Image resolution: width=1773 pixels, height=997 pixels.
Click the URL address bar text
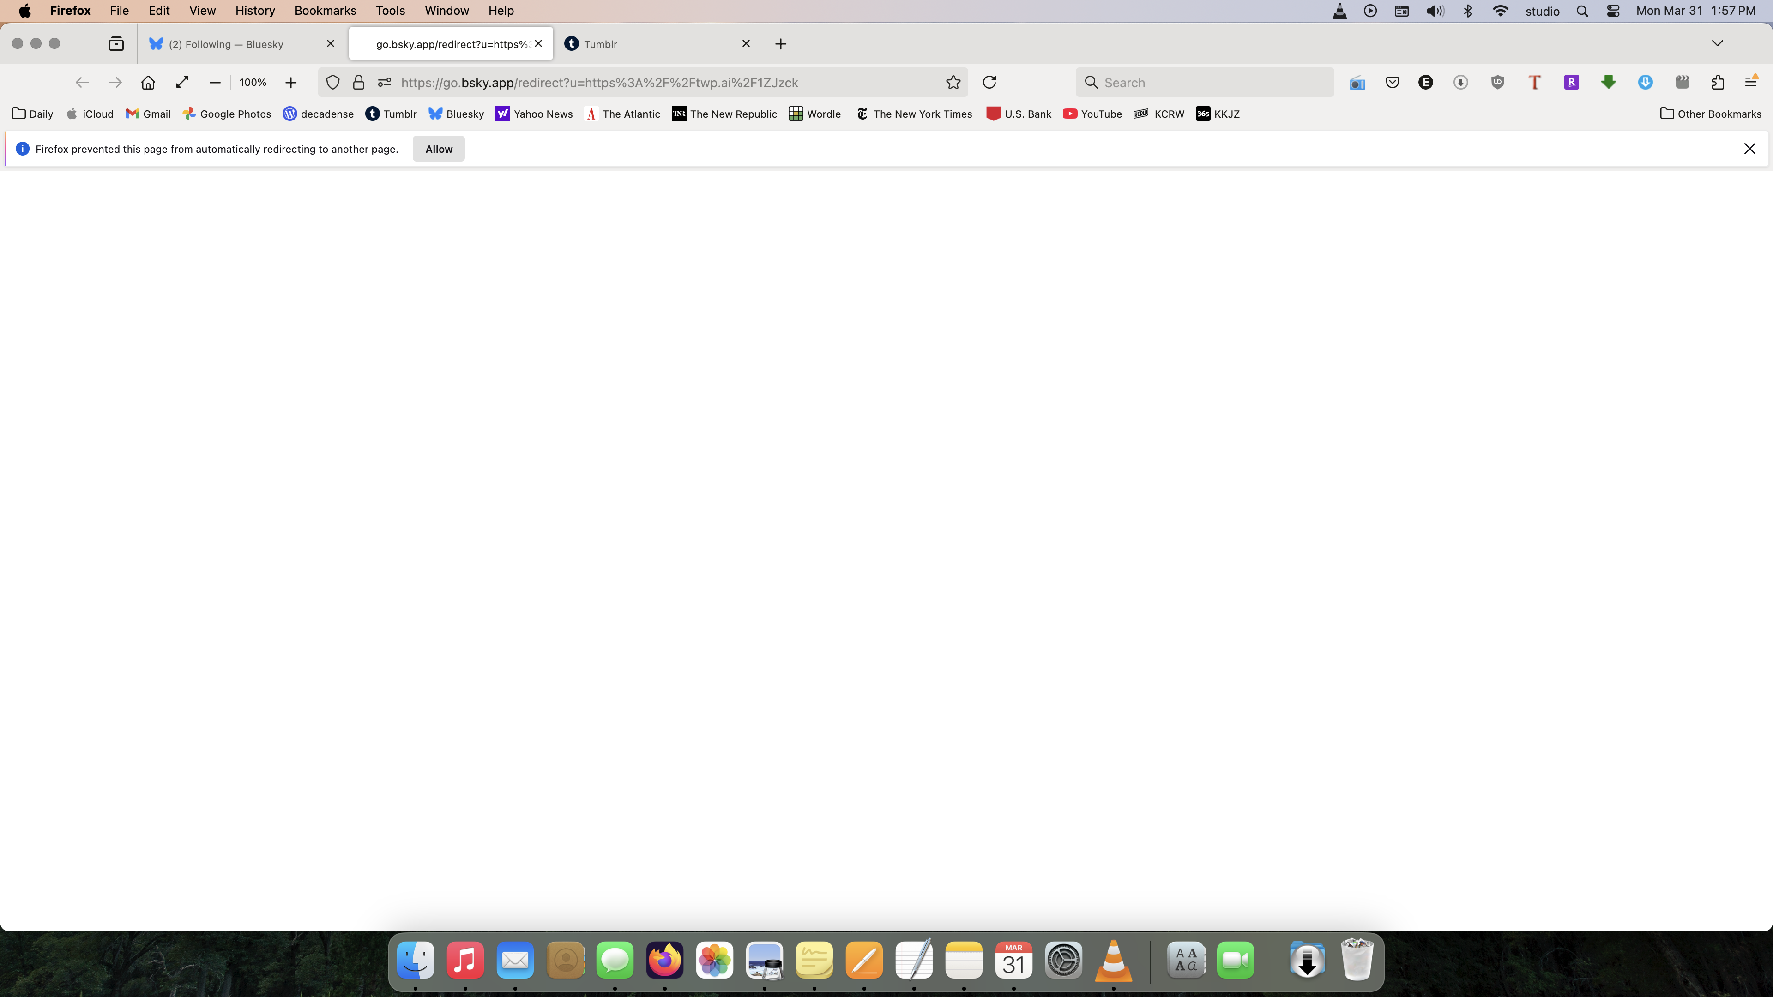click(599, 83)
